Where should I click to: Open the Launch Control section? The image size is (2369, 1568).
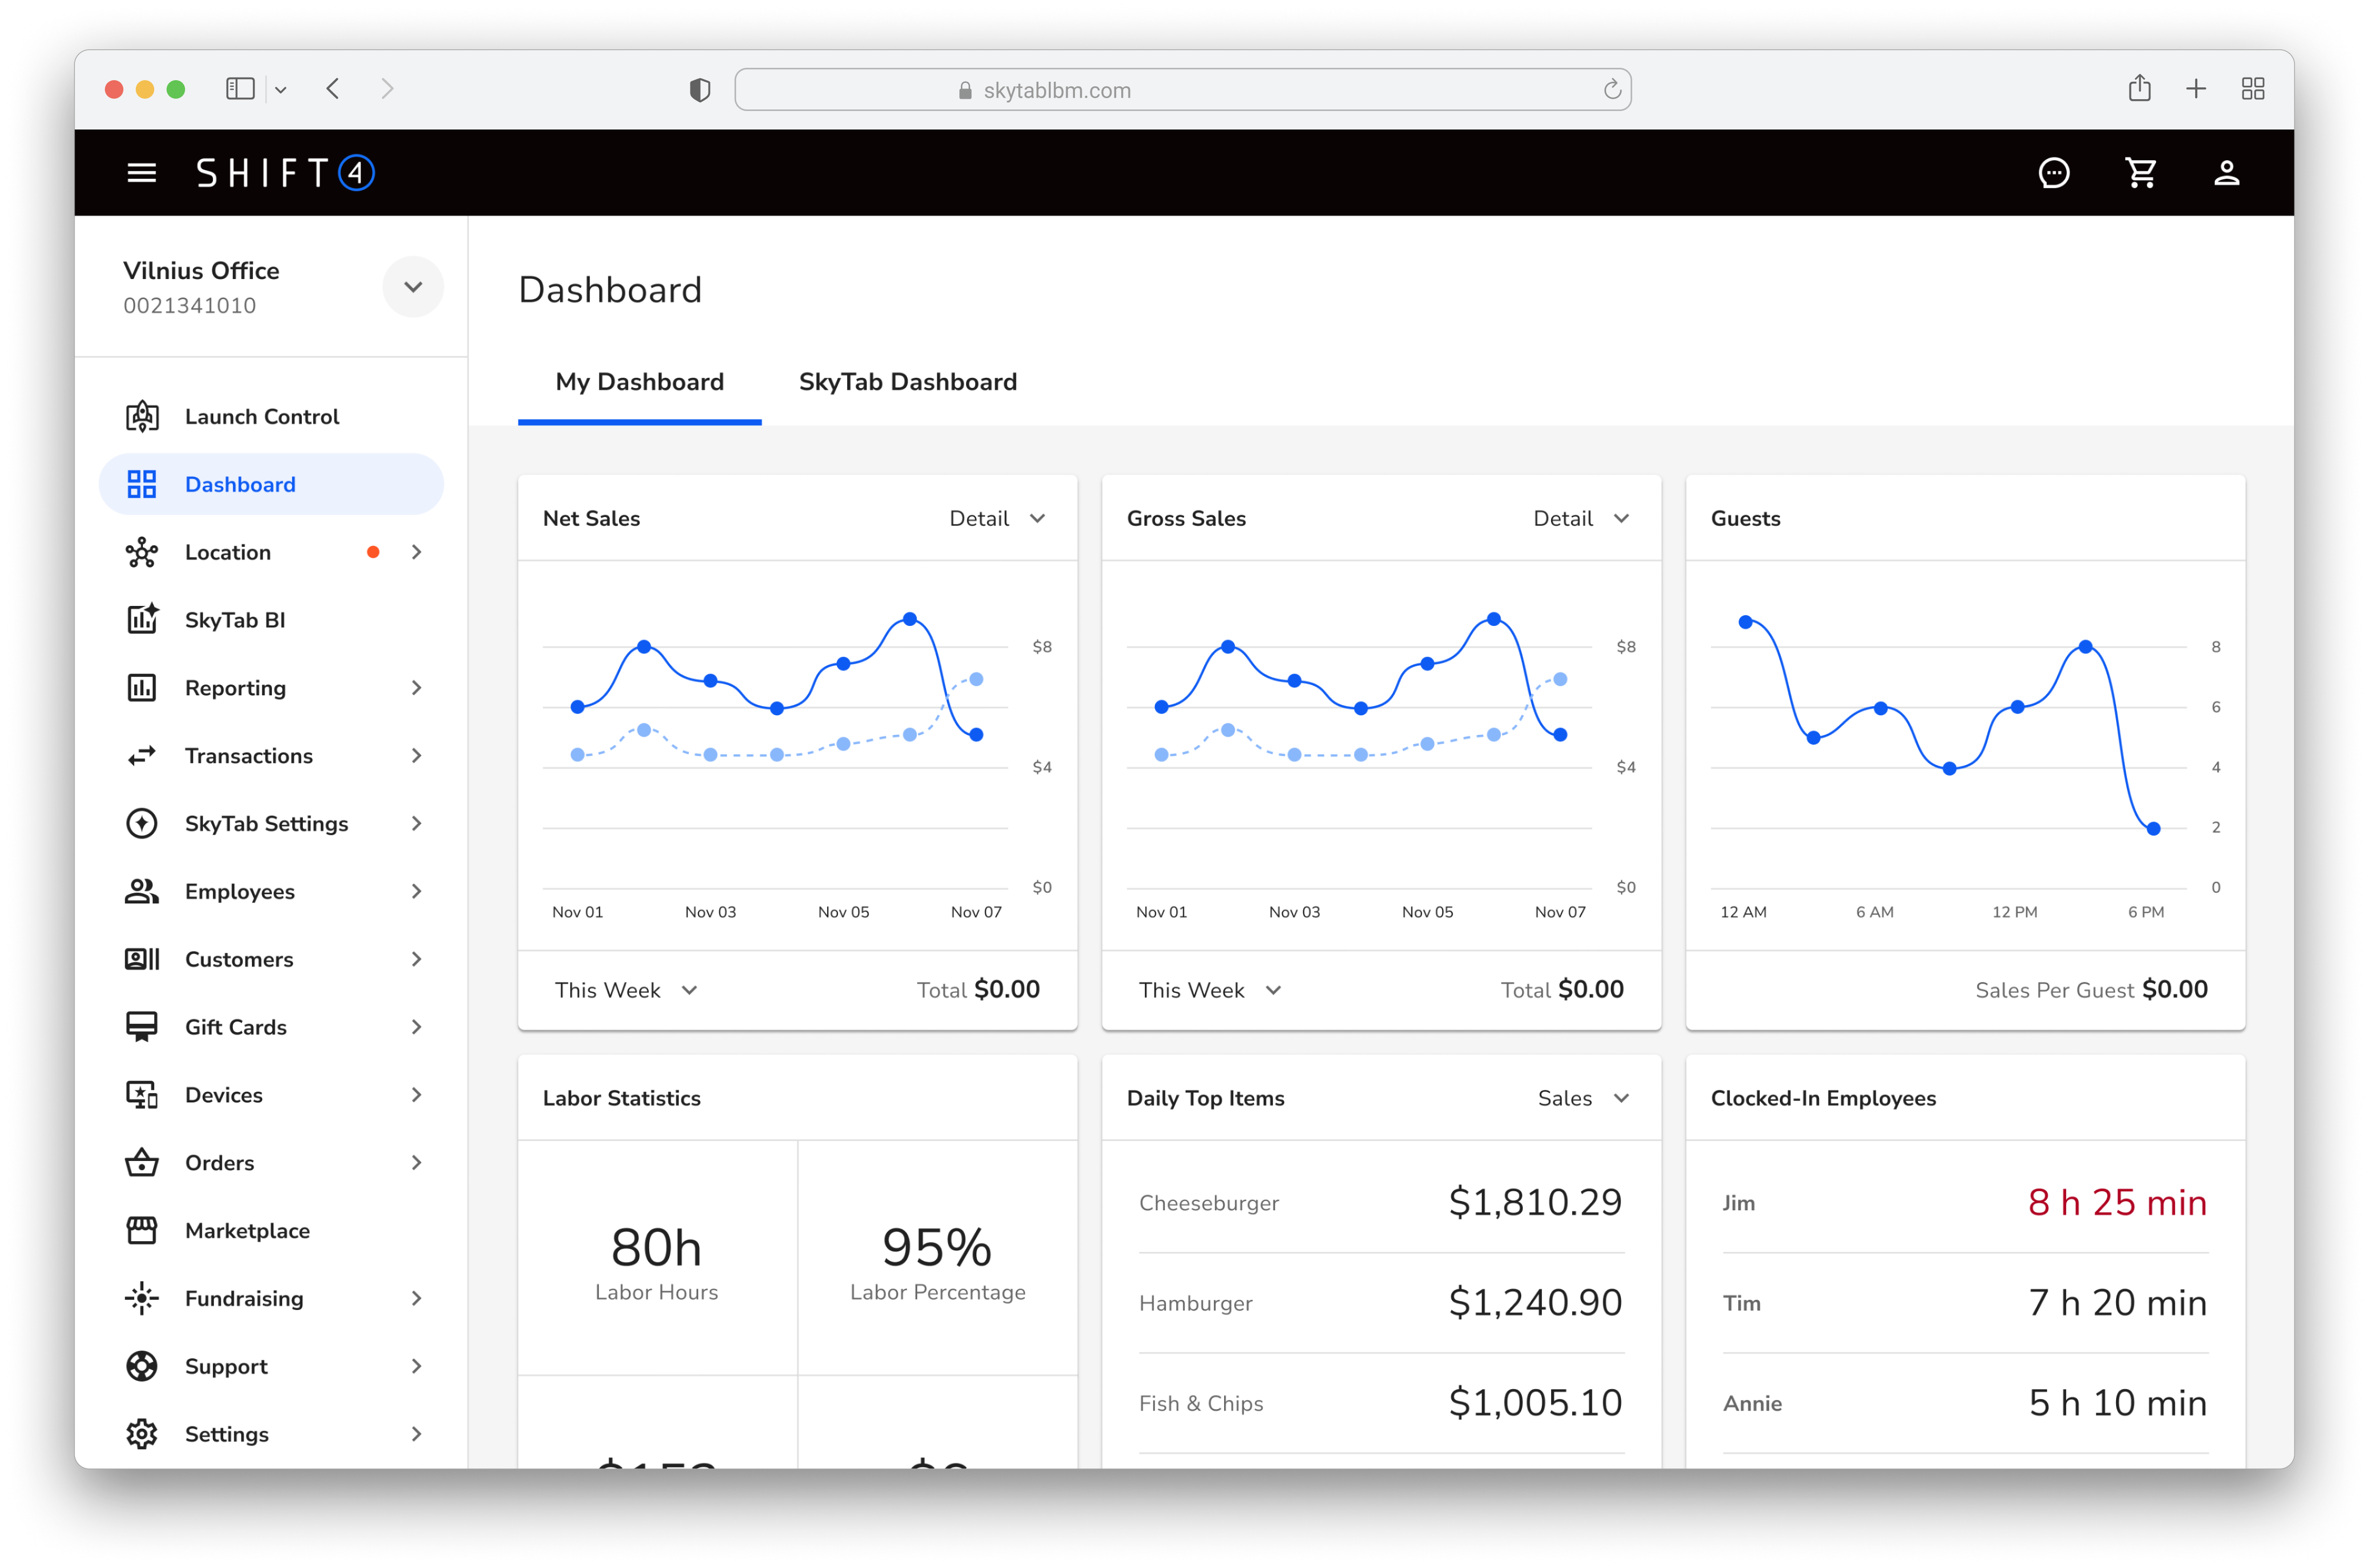coord(262,416)
